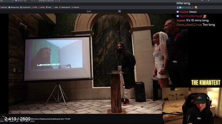Screen dimensions: 222x124
Task: Open a new browser tab
Action: click(x=59, y=1)
